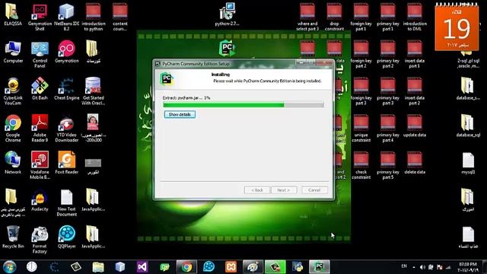
Task: Open NetBeans IDE 8.2 desktop icon
Action: click(66, 18)
